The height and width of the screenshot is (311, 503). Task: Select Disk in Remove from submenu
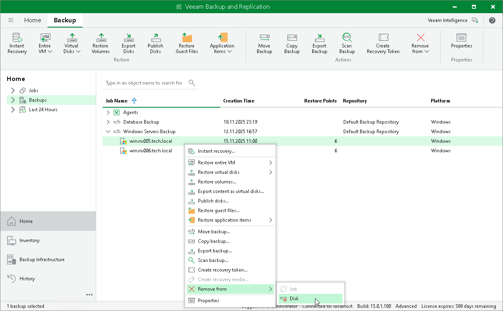click(310, 299)
